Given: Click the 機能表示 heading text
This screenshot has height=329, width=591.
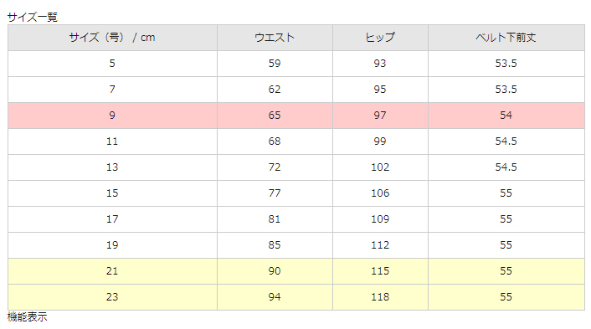Looking at the screenshot, I should tap(27, 317).
